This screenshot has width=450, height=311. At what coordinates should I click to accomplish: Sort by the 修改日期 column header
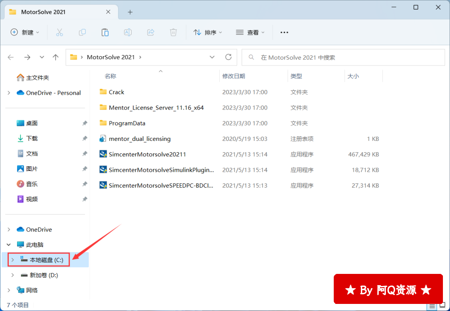click(234, 76)
